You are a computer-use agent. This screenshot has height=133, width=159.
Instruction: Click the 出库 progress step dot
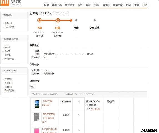coord(76,20)
